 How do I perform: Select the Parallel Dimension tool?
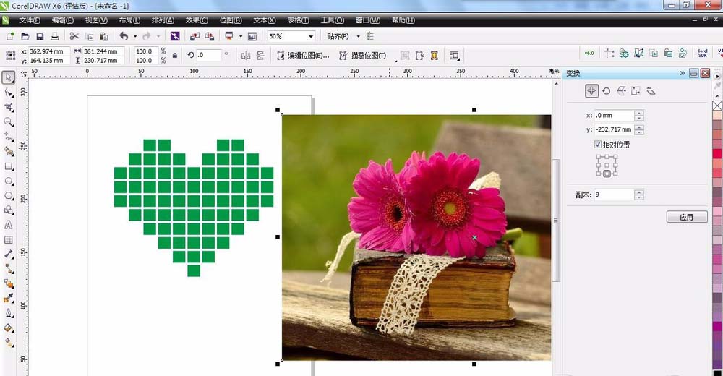point(8,255)
